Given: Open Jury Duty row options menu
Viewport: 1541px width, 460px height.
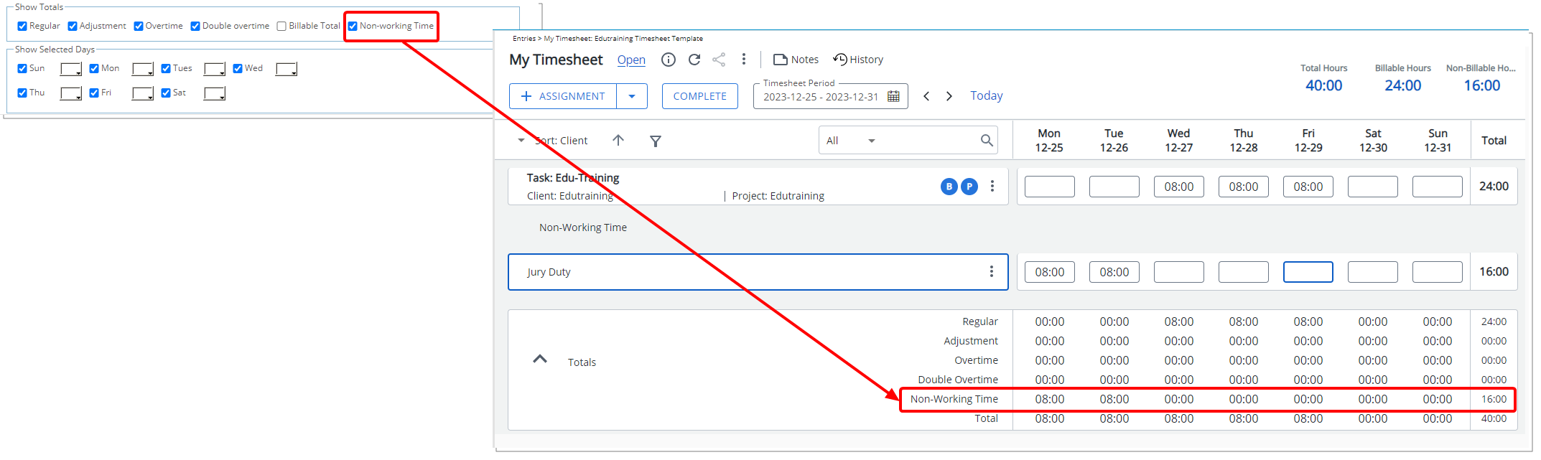Looking at the screenshot, I should pos(991,271).
